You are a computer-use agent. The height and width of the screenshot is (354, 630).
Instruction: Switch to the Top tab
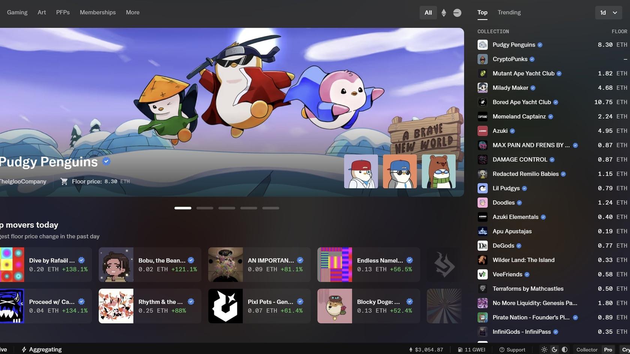[x=482, y=12]
